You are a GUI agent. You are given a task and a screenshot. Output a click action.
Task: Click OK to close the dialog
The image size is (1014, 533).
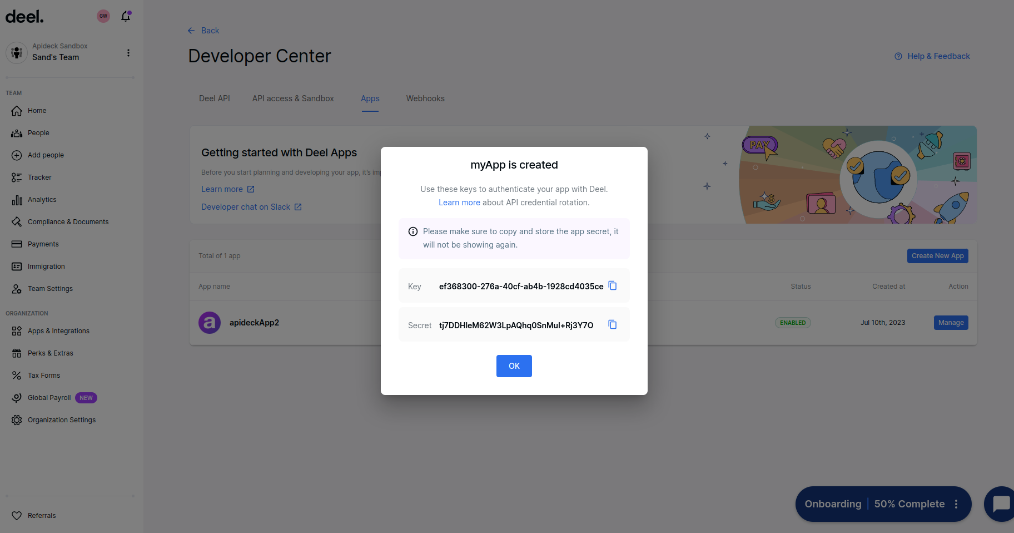(514, 366)
